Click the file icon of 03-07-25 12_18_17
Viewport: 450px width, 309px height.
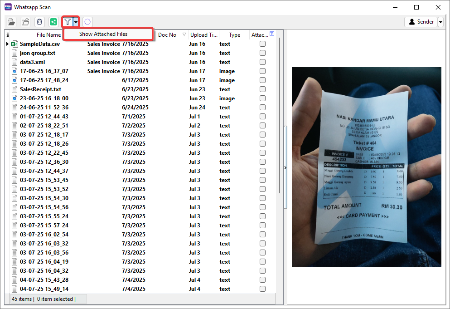[x=15, y=135]
